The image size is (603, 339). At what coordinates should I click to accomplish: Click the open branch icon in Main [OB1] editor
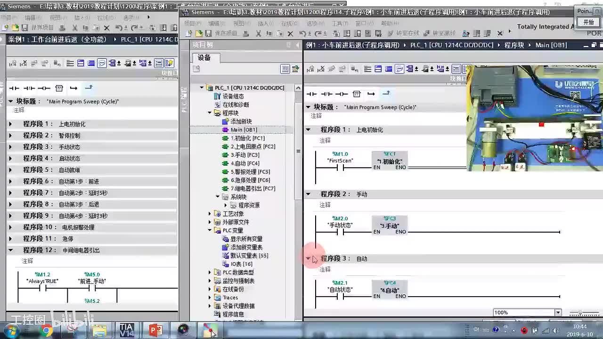[x=371, y=94]
